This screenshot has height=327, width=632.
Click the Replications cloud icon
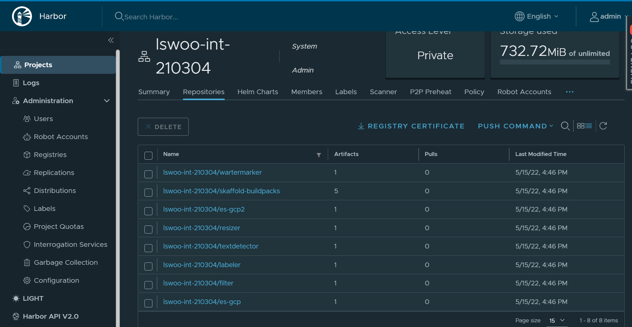tap(27, 173)
